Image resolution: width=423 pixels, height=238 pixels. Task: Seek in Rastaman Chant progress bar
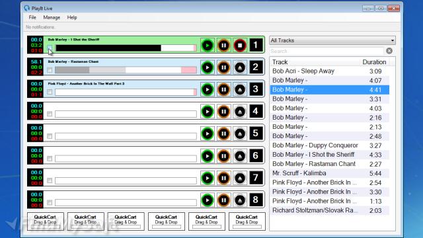click(126, 70)
